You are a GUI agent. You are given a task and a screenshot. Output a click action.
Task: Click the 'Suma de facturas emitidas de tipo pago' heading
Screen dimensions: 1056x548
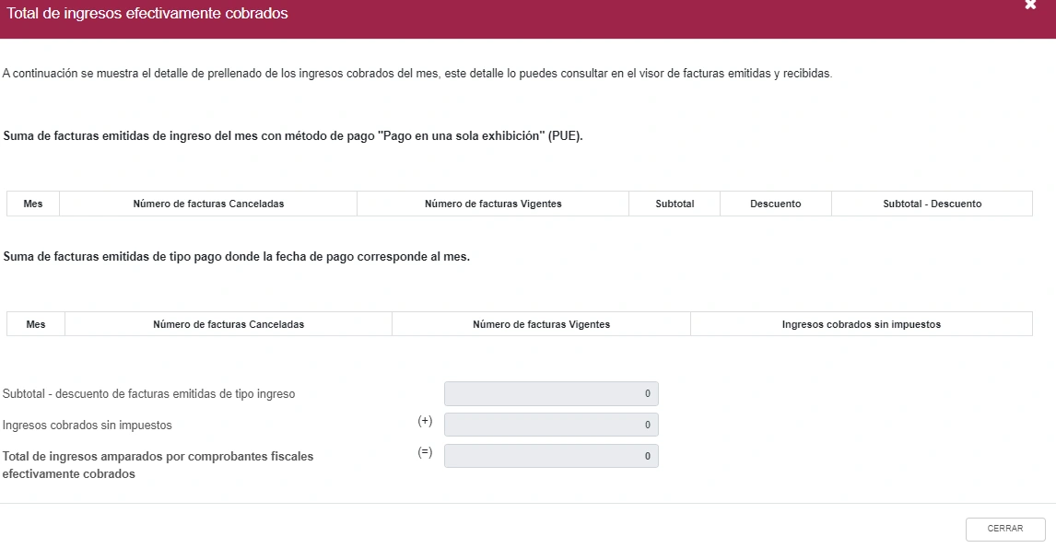pyautogui.click(x=237, y=256)
